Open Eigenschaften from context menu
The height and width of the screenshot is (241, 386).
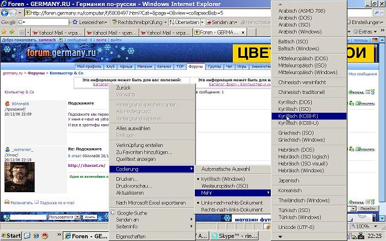click(x=152, y=237)
